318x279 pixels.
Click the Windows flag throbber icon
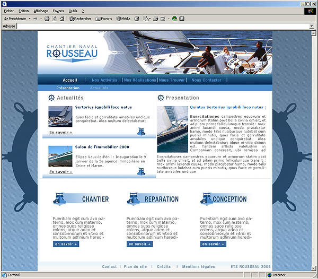click(x=310, y=11)
